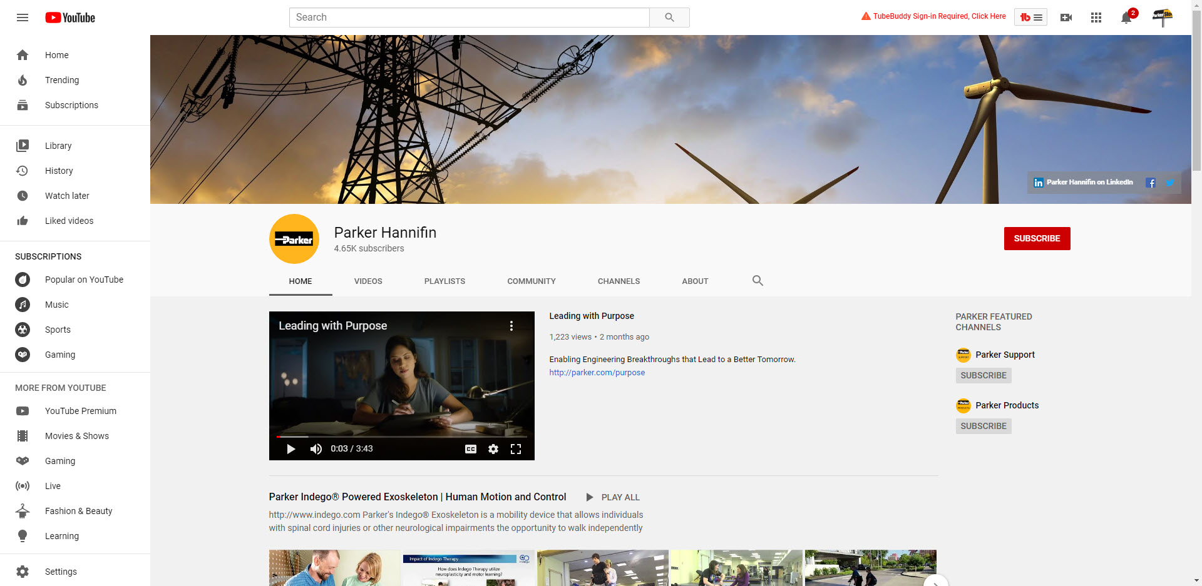Open the Playlists tab

[444, 281]
